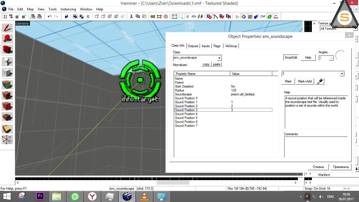Click the Edit Cordon Bounds icon
Image resolution: width=359 pixels, height=202 pixels.
click(x=159, y=17)
